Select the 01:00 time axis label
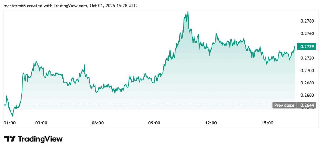322x150 pixels. (10, 123)
